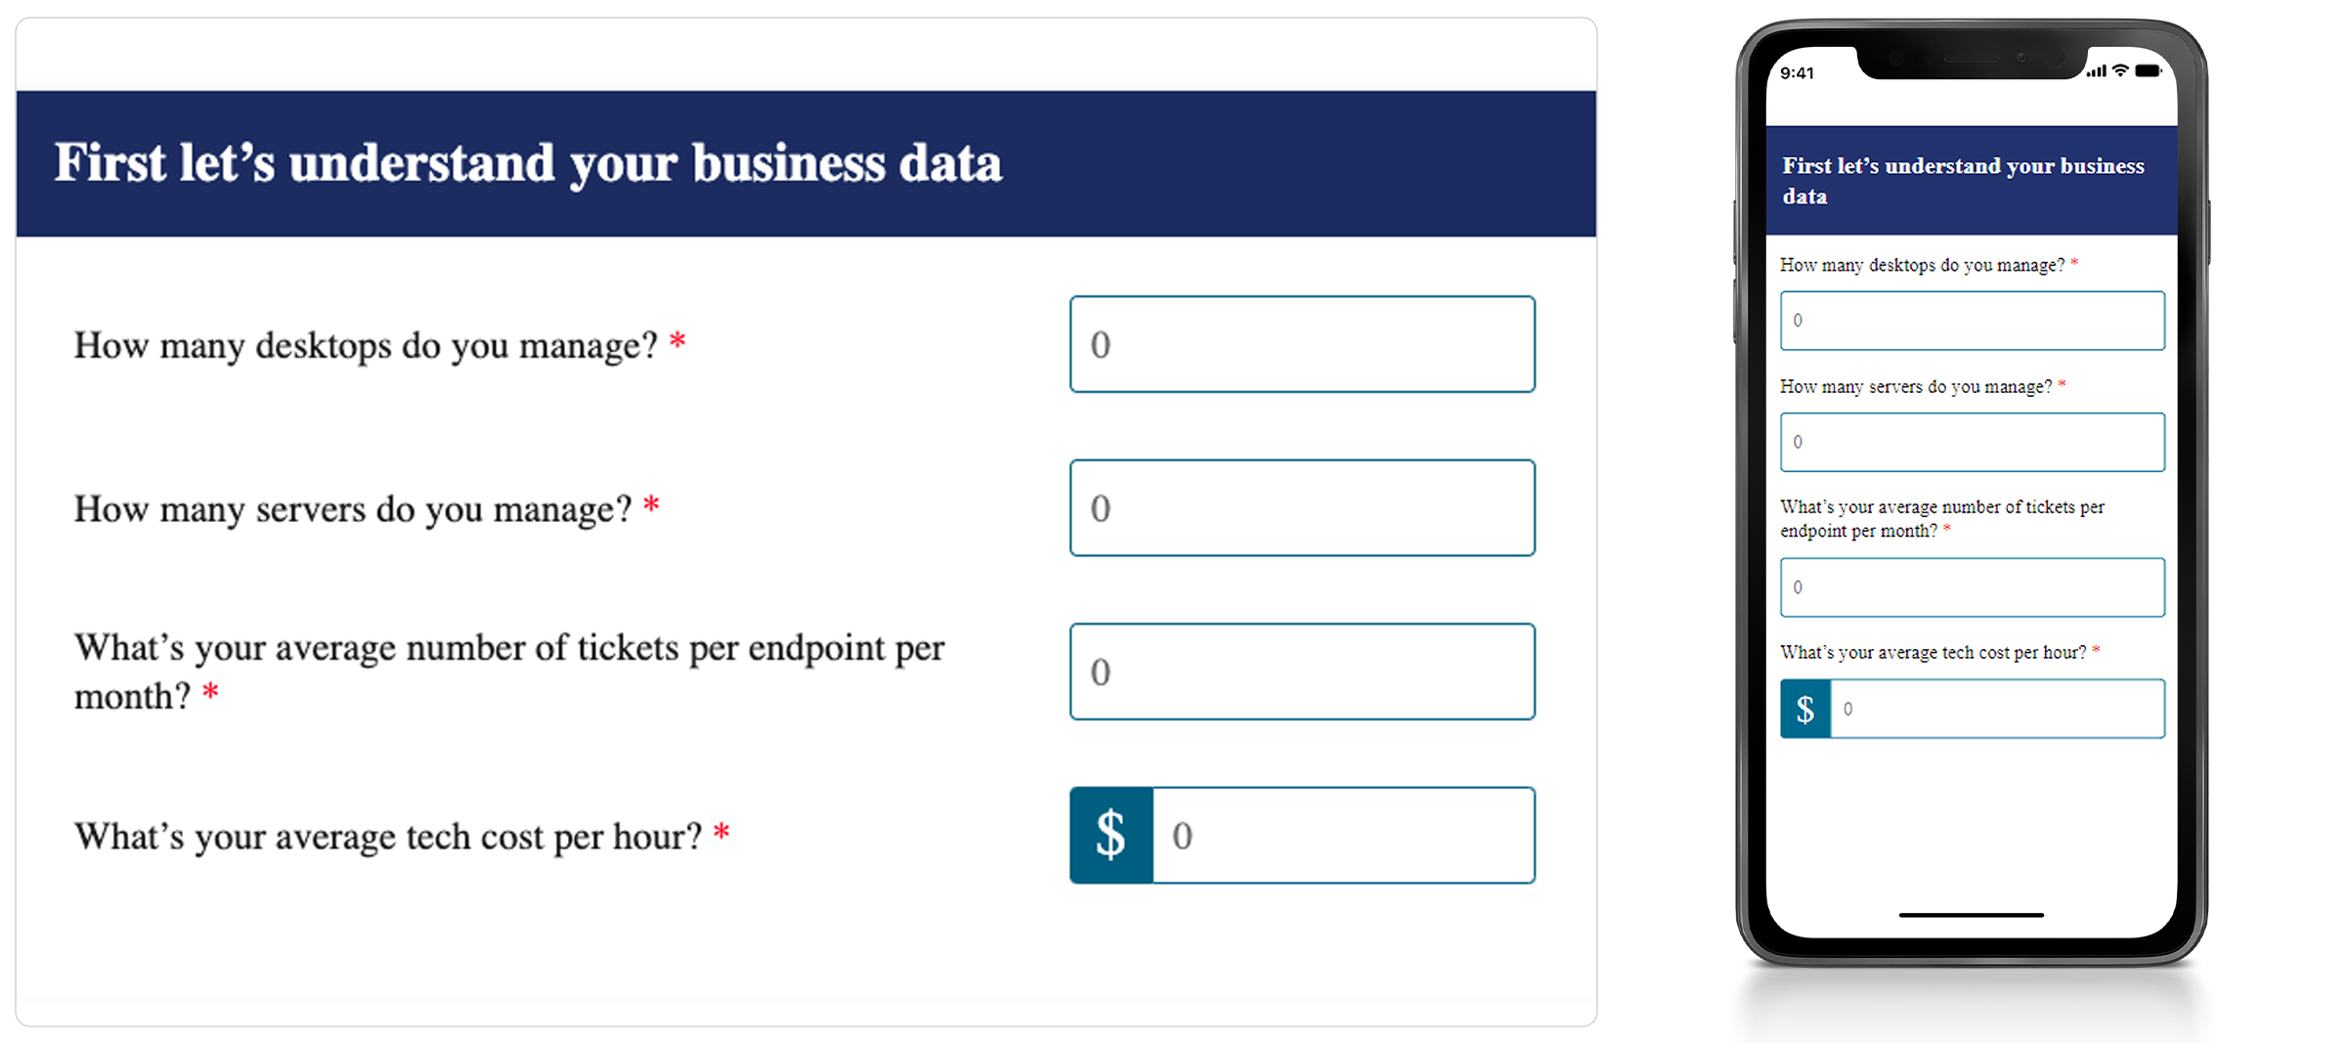Click the large "How many desktops do you manage?" label
The image size is (2346, 1043).
pos(367,346)
